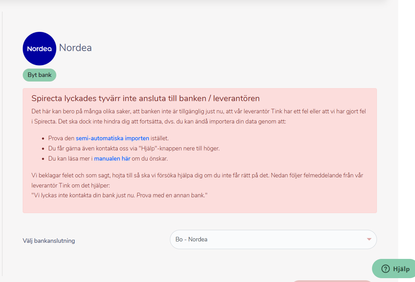Click the 'Välj bankanslutning' label
415x282 pixels.
coord(49,241)
